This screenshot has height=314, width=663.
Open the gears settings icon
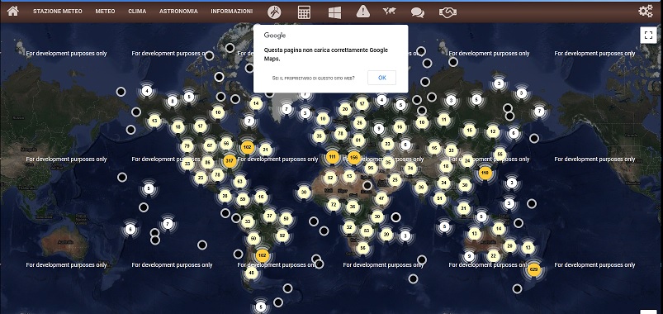tap(646, 11)
